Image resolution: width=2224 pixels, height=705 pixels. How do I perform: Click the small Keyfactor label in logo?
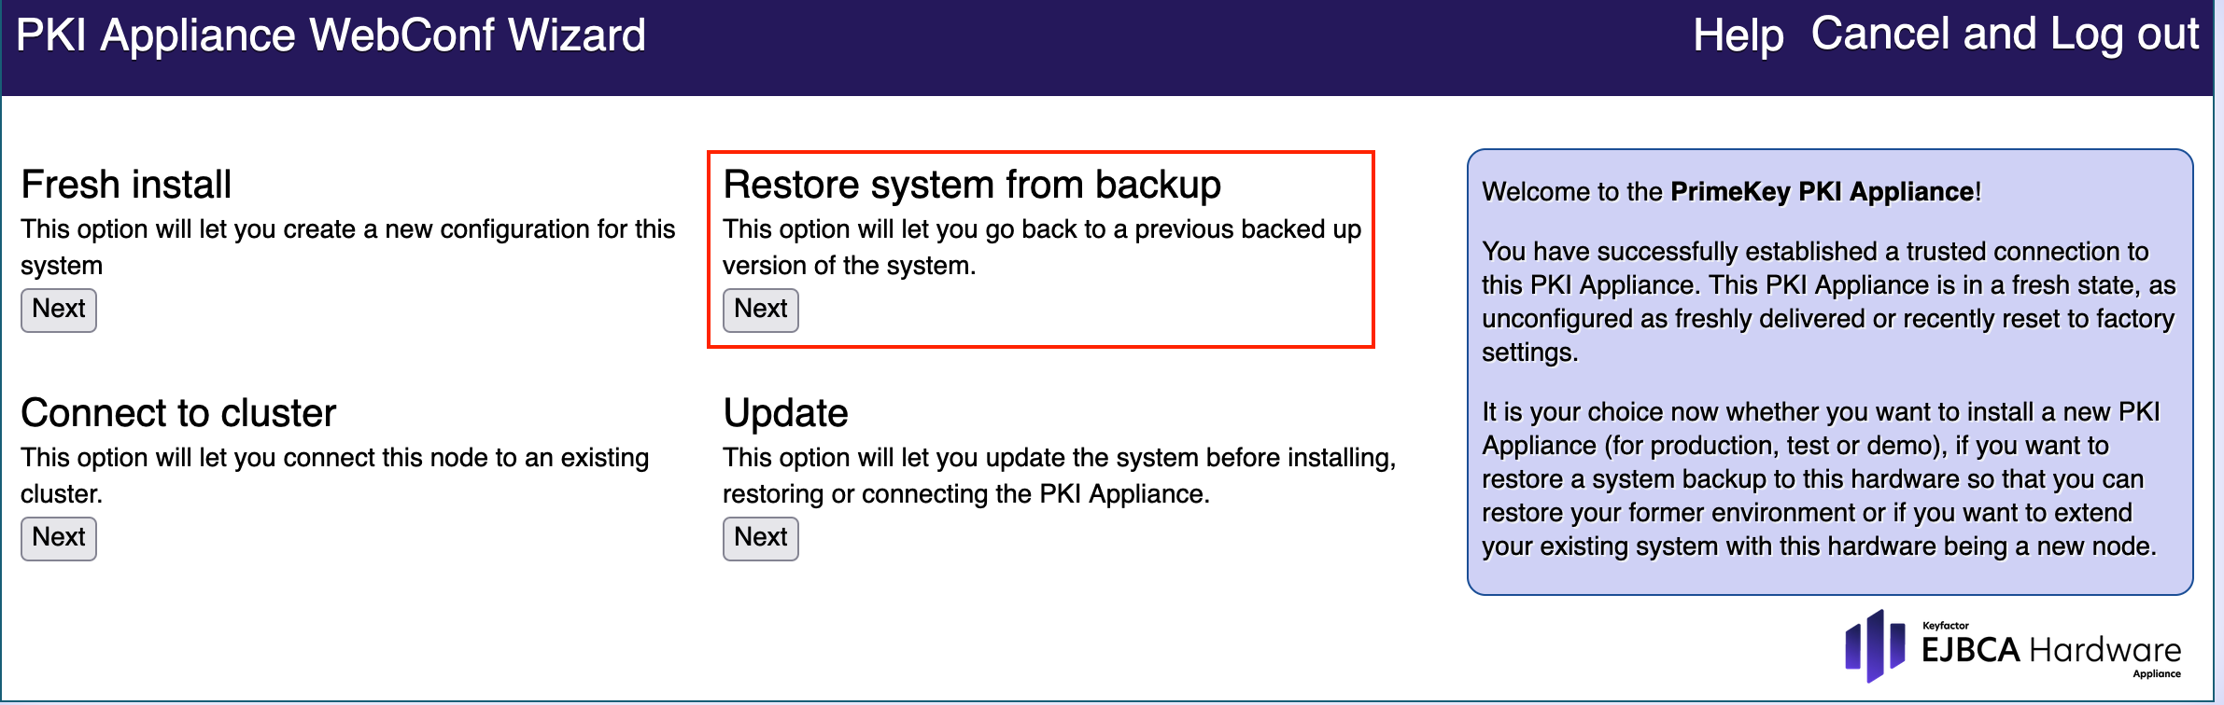point(1946,626)
